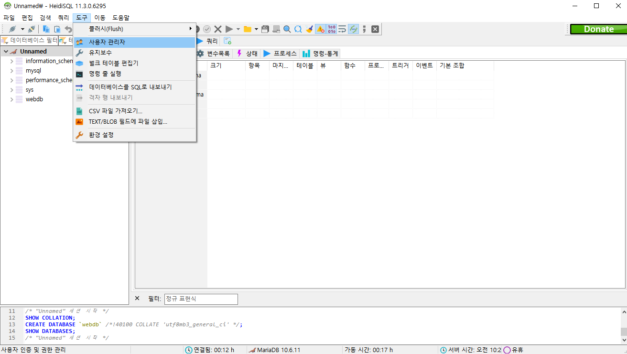
Task: Open the session manager connect icon
Action: 12,29
